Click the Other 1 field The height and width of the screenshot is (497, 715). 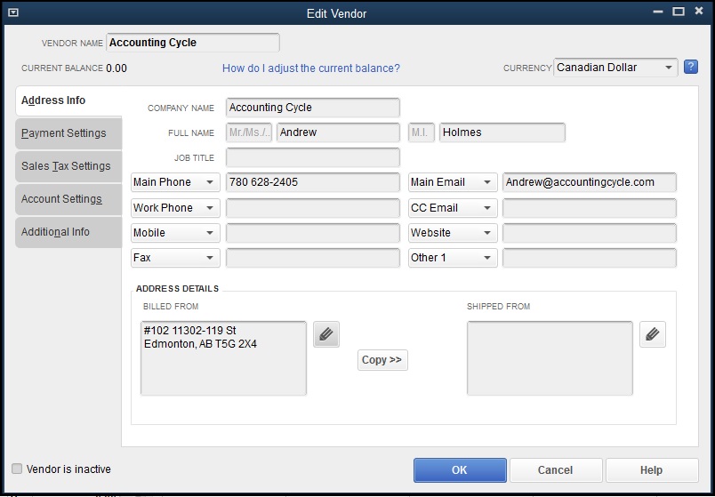[589, 258]
